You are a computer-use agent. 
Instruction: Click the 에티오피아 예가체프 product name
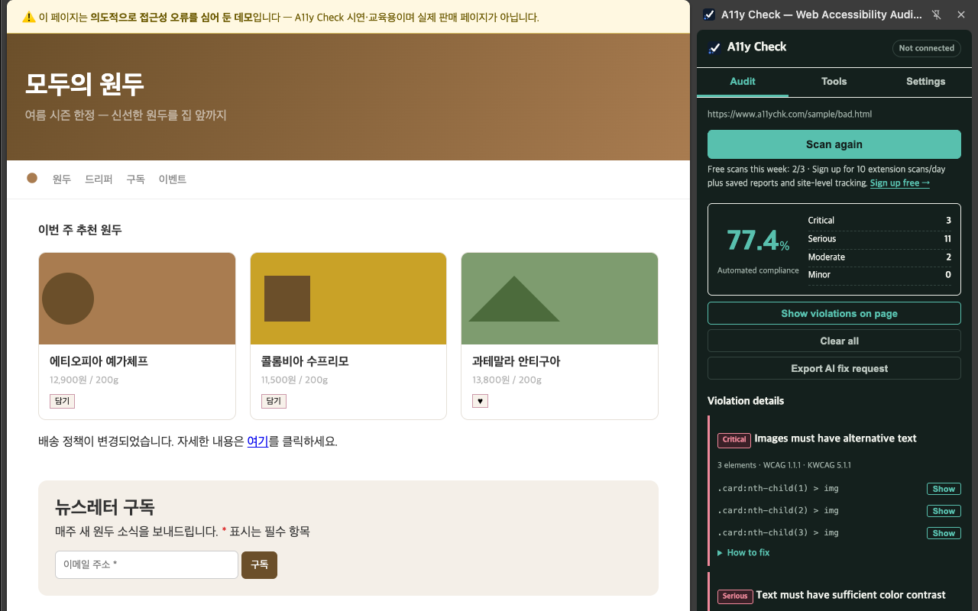99,361
